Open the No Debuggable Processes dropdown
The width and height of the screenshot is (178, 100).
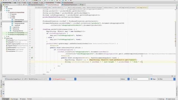64,79
